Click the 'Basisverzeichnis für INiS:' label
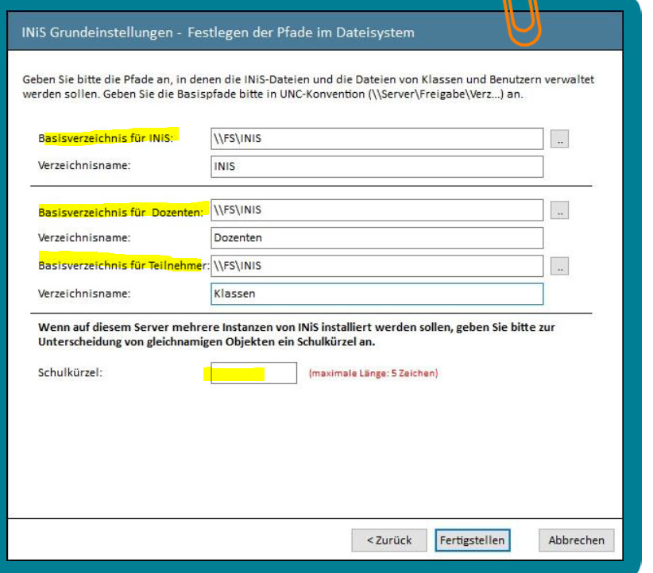The image size is (653, 573). pyautogui.click(x=106, y=138)
